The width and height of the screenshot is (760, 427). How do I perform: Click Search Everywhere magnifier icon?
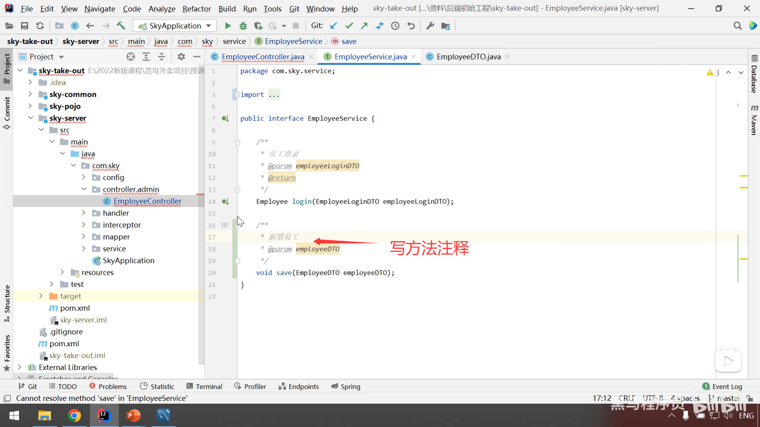737,26
